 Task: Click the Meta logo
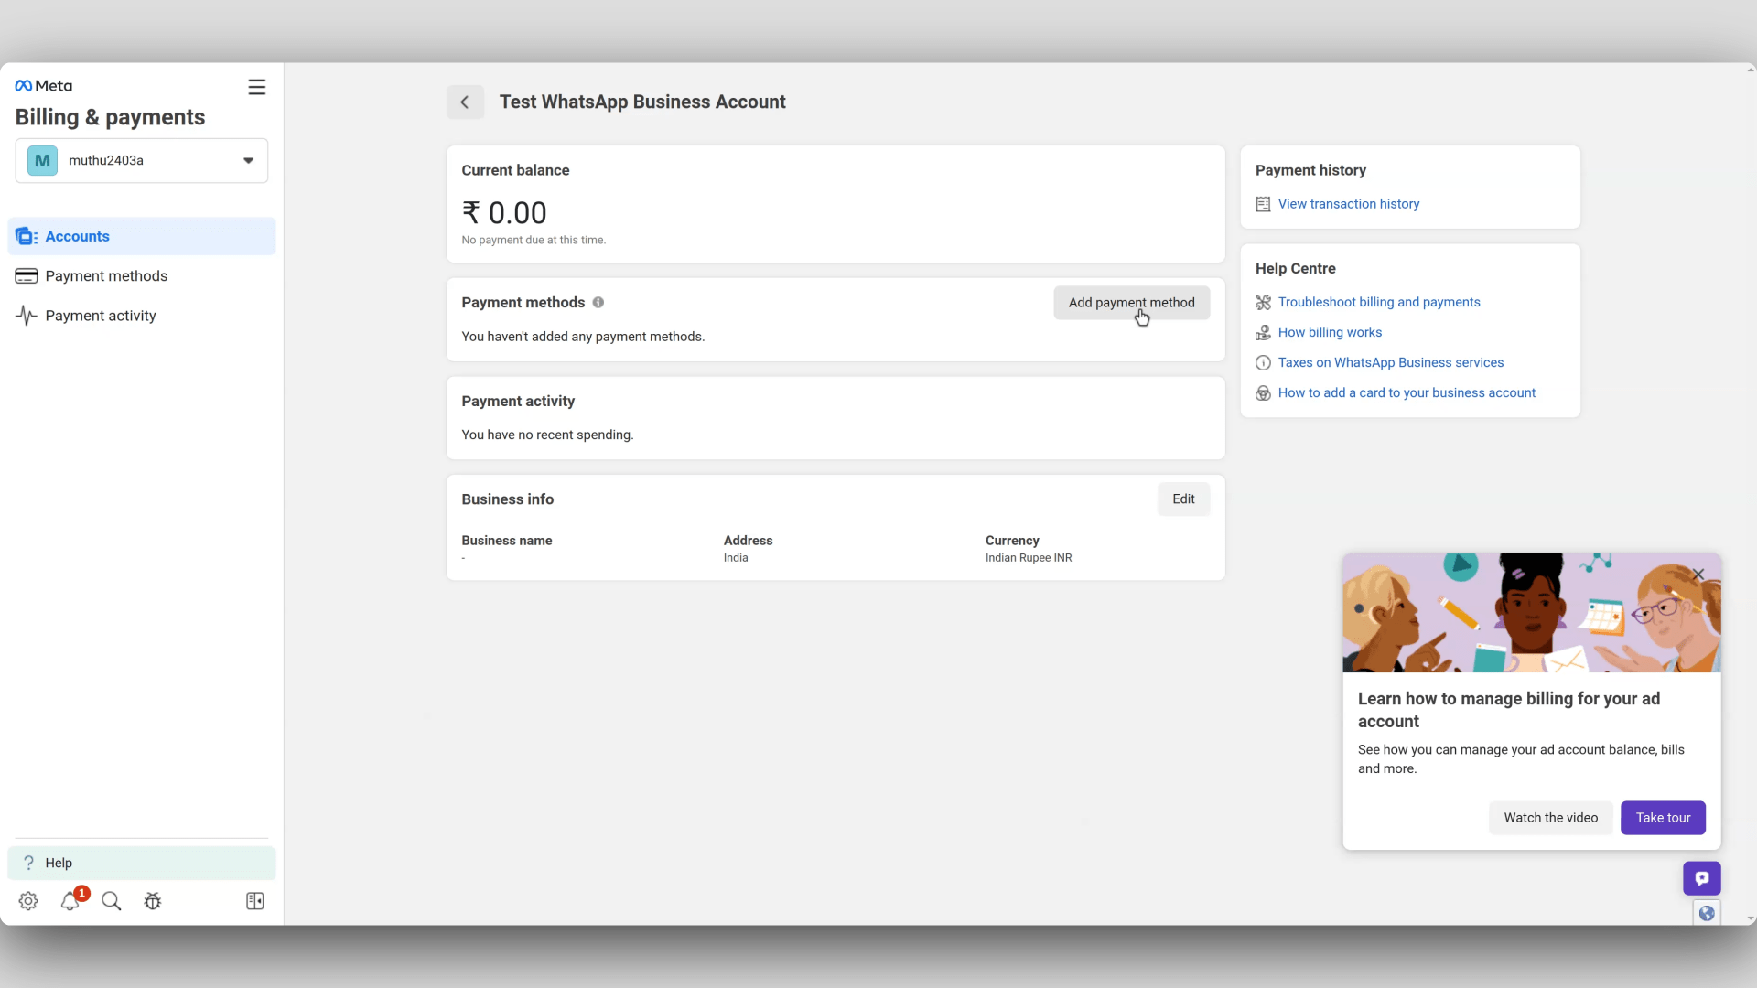[x=43, y=85]
